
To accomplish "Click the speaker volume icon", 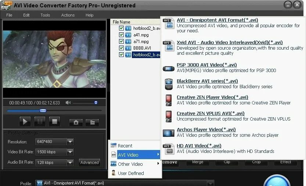I will click(68, 103).
